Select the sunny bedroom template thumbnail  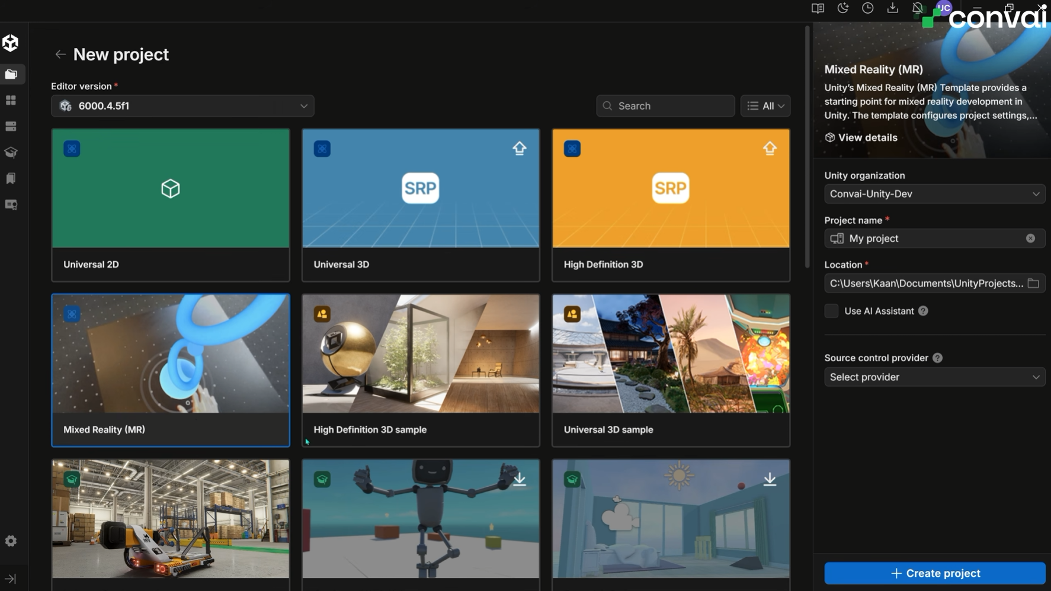pyautogui.click(x=671, y=519)
